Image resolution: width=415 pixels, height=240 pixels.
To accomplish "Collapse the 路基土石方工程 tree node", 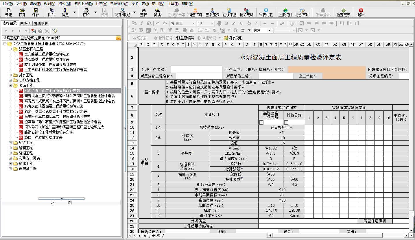I will click(x=10, y=49).
